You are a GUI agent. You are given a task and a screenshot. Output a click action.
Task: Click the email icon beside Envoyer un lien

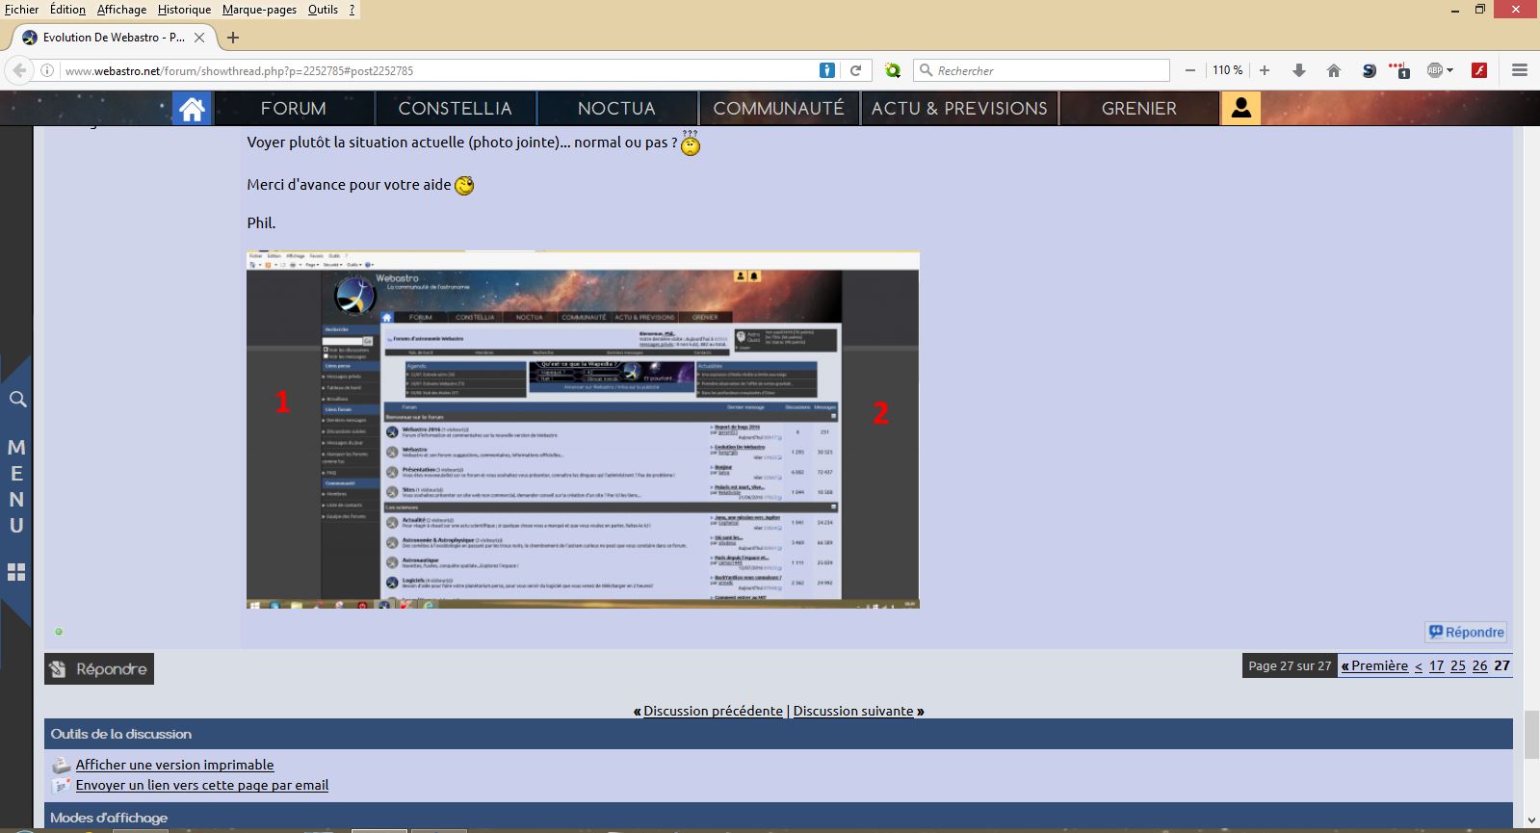click(x=61, y=785)
